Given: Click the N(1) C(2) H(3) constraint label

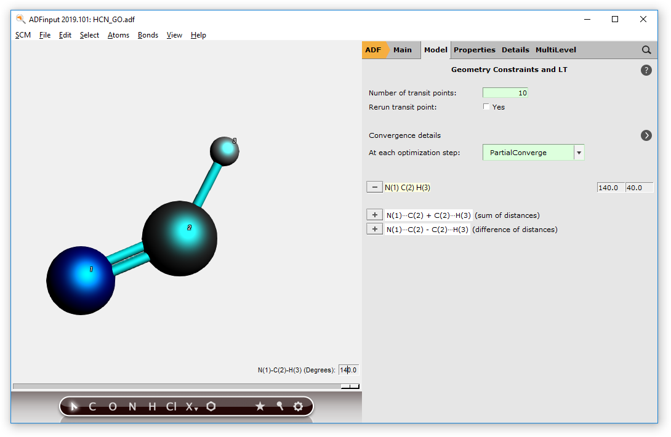Looking at the screenshot, I should (x=408, y=188).
